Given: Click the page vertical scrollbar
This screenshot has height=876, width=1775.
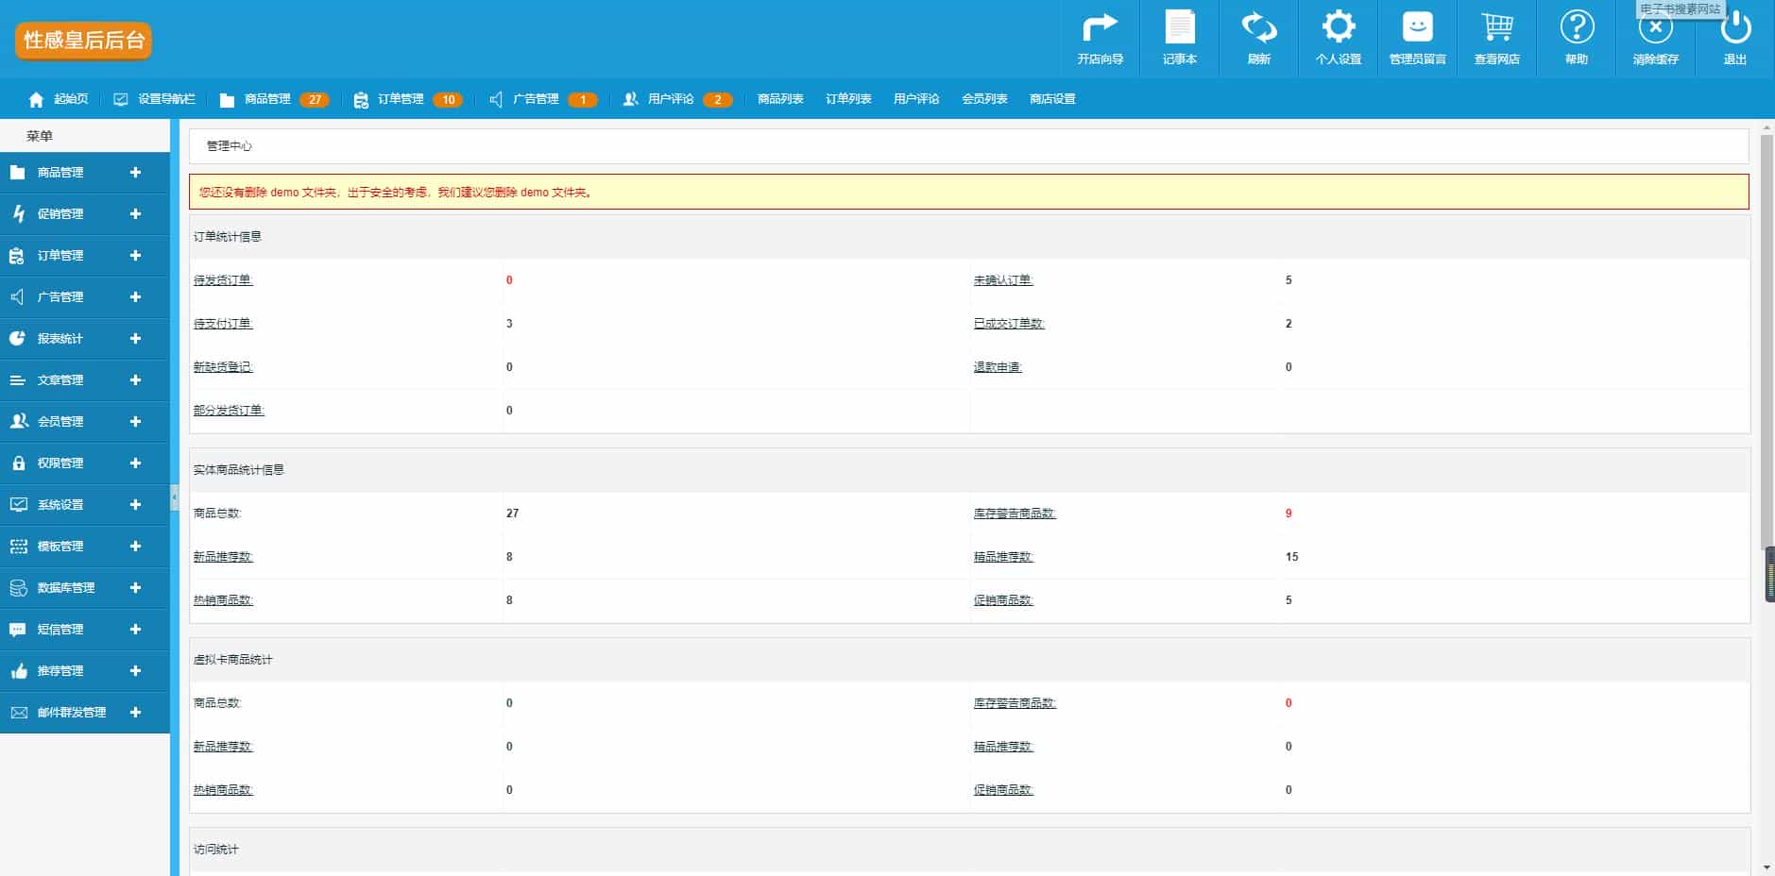Looking at the screenshot, I should pos(1766,340).
